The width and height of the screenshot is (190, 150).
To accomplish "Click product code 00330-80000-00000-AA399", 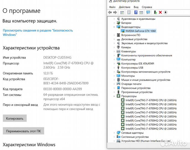I will [63, 89].
